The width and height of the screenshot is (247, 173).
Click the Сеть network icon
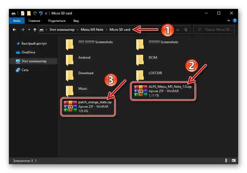[18, 70]
